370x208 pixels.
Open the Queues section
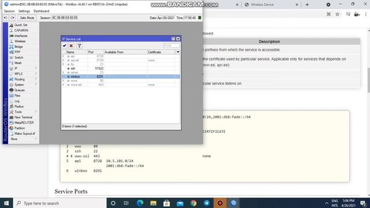[x=19, y=90]
